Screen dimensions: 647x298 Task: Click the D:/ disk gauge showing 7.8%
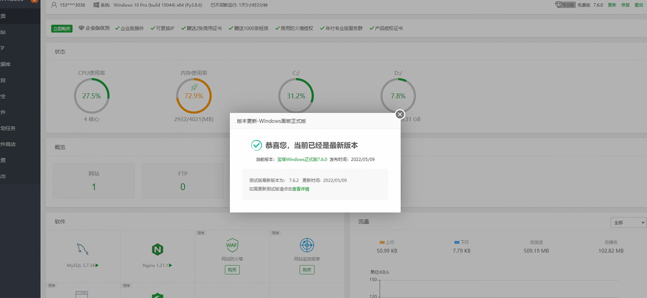click(x=398, y=96)
